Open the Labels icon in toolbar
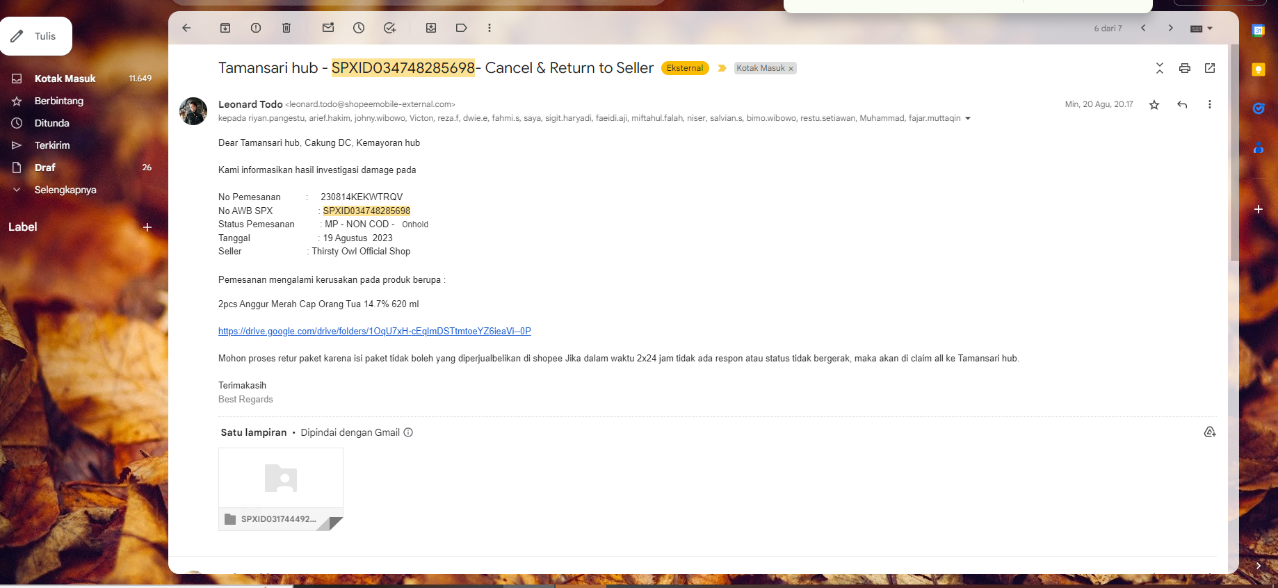This screenshot has height=588, width=1278. point(461,28)
